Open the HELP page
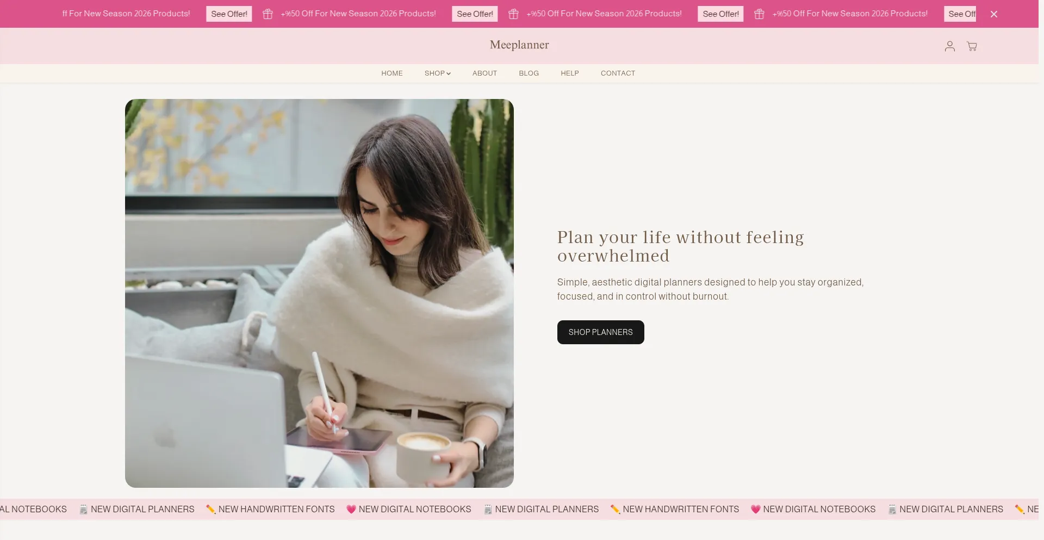The height and width of the screenshot is (540, 1044). pos(570,73)
